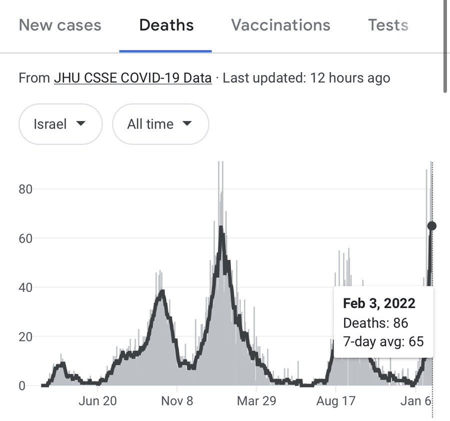The width and height of the screenshot is (450, 421).
Task: Open the JHU CSSE COVID-19 Data link
Action: click(132, 79)
